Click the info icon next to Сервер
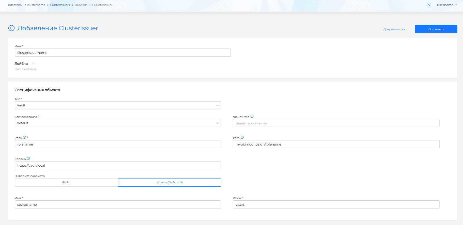Screen dimensions: 463x225 28,158
